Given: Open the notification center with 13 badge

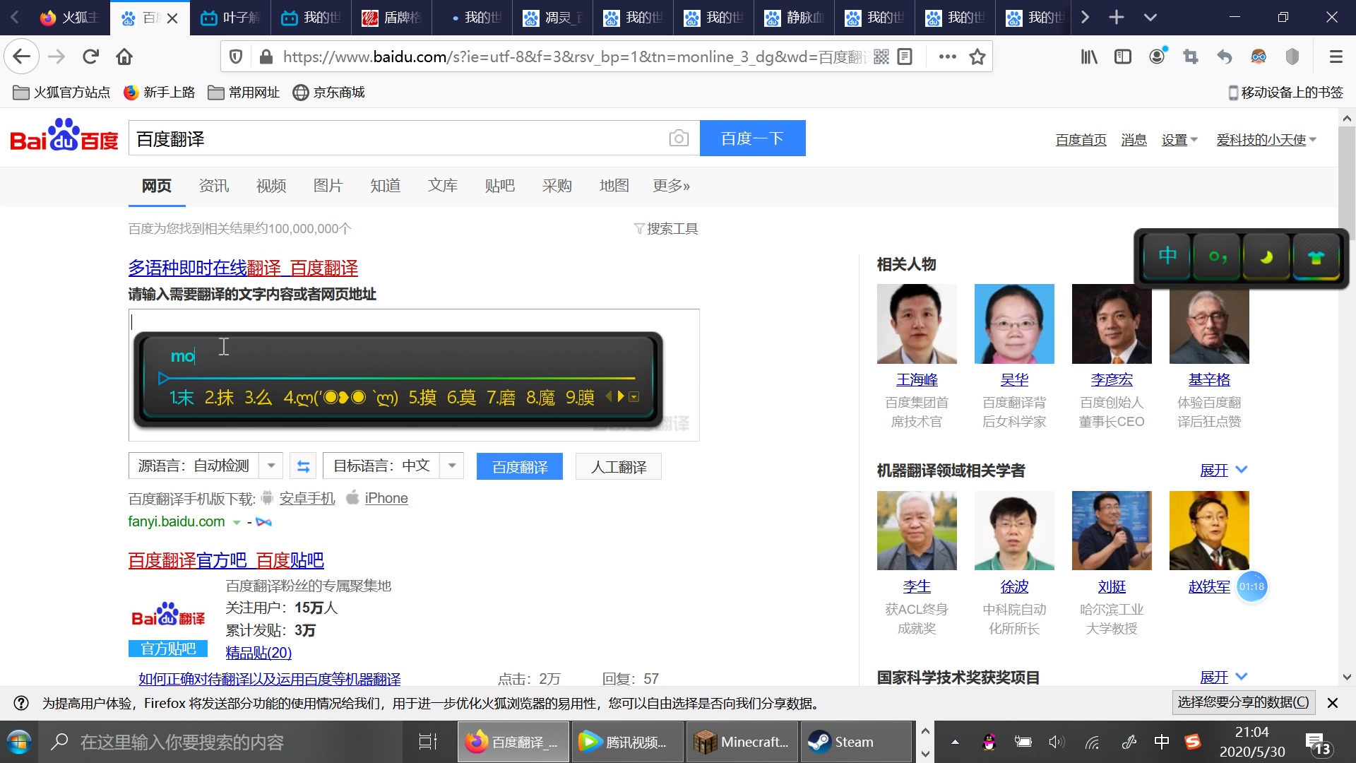Looking at the screenshot, I should click(x=1318, y=743).
